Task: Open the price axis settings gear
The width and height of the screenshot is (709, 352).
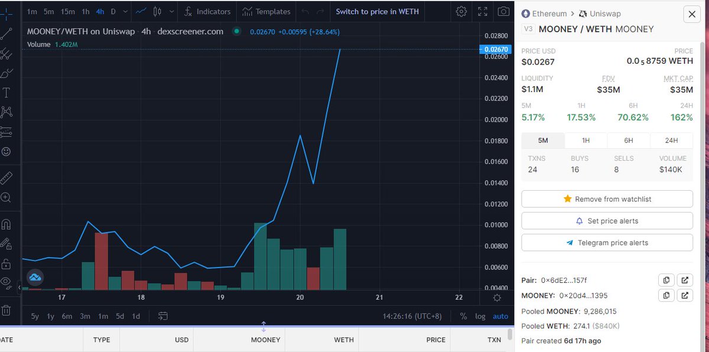Action: click(x=497, y=298)
